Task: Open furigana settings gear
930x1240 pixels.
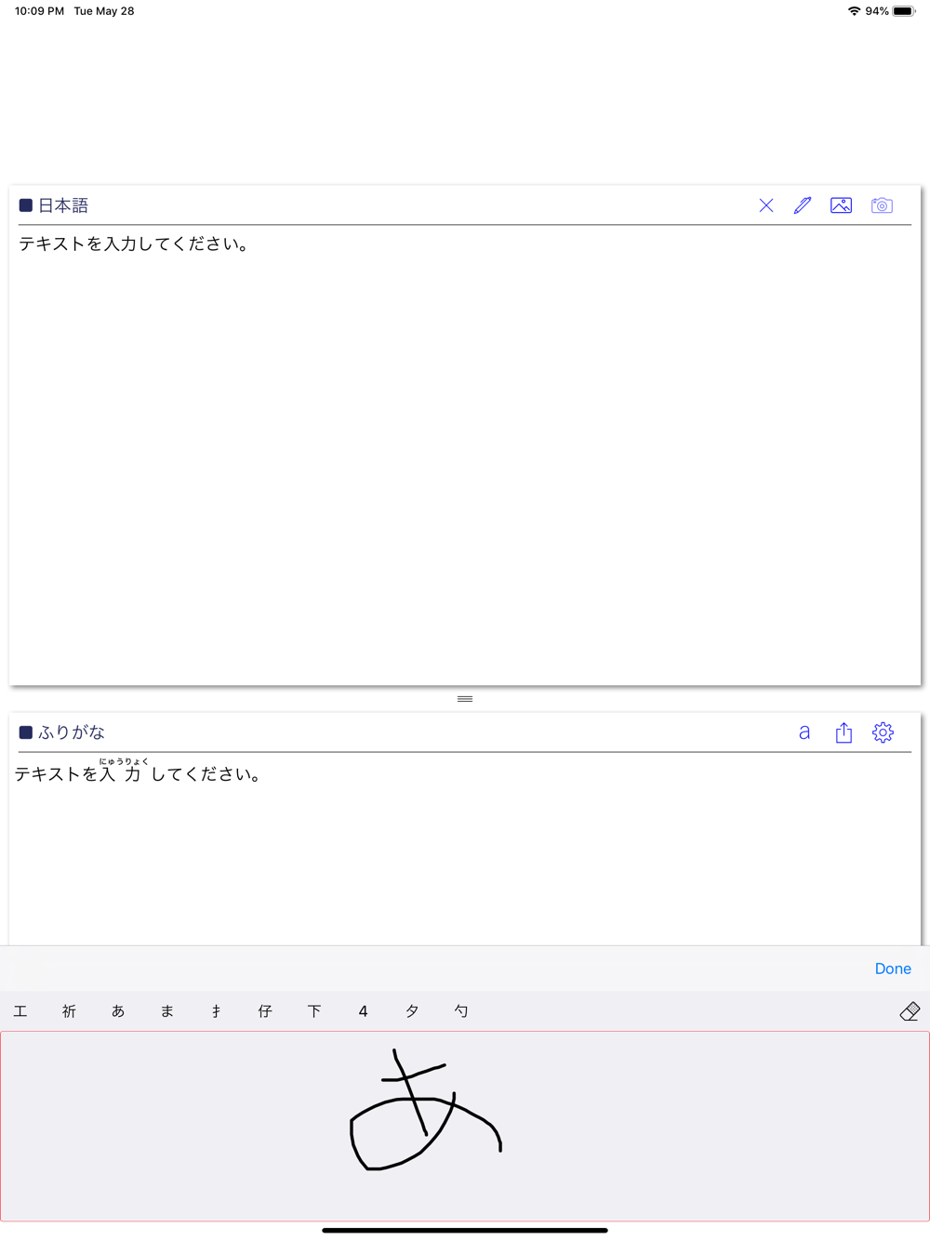Action: tap(883, 732)
